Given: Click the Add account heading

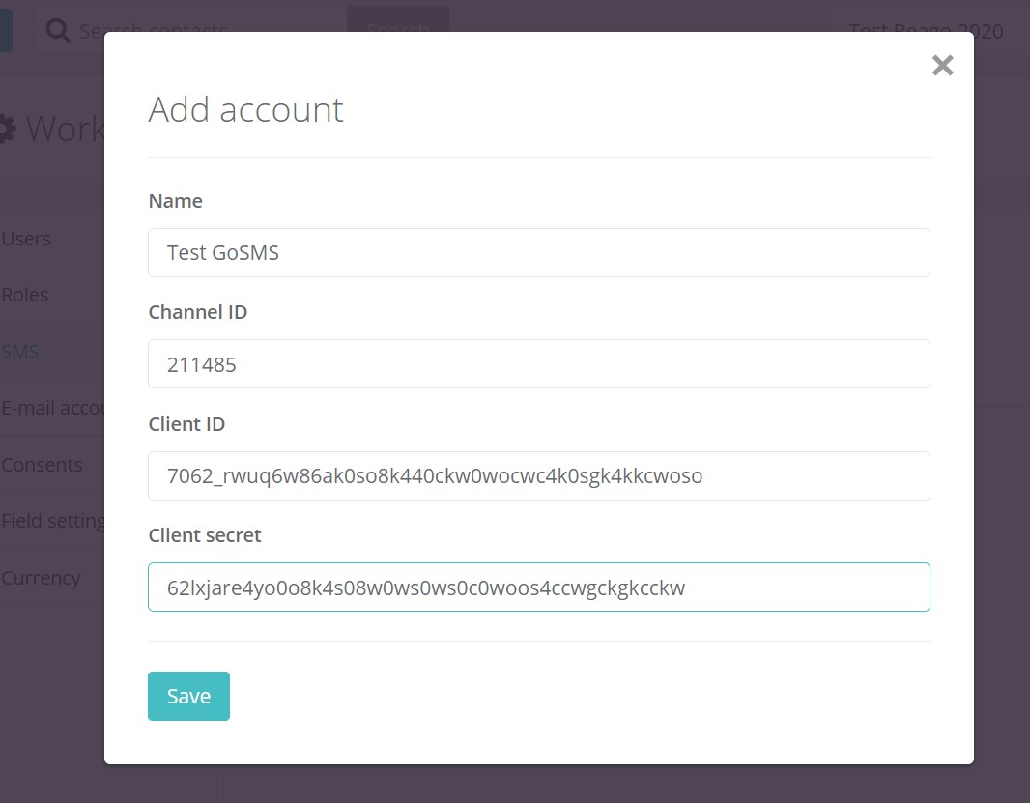Looking at the screenshot, I should 245,109.
